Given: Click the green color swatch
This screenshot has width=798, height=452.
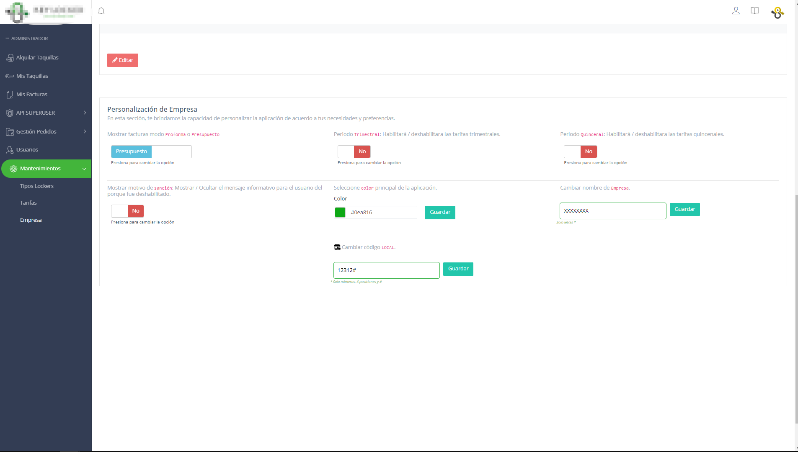Looking at the screenshot, I should click(x=340, y=213).
